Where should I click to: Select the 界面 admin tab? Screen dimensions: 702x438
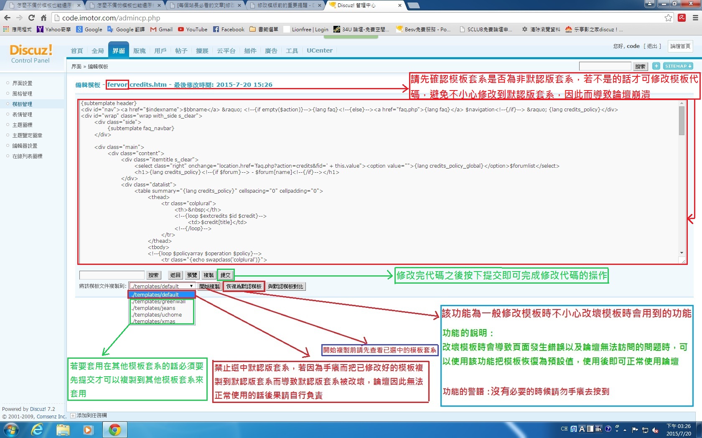click(119, 50)
